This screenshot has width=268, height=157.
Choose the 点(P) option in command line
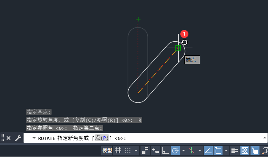102,138
